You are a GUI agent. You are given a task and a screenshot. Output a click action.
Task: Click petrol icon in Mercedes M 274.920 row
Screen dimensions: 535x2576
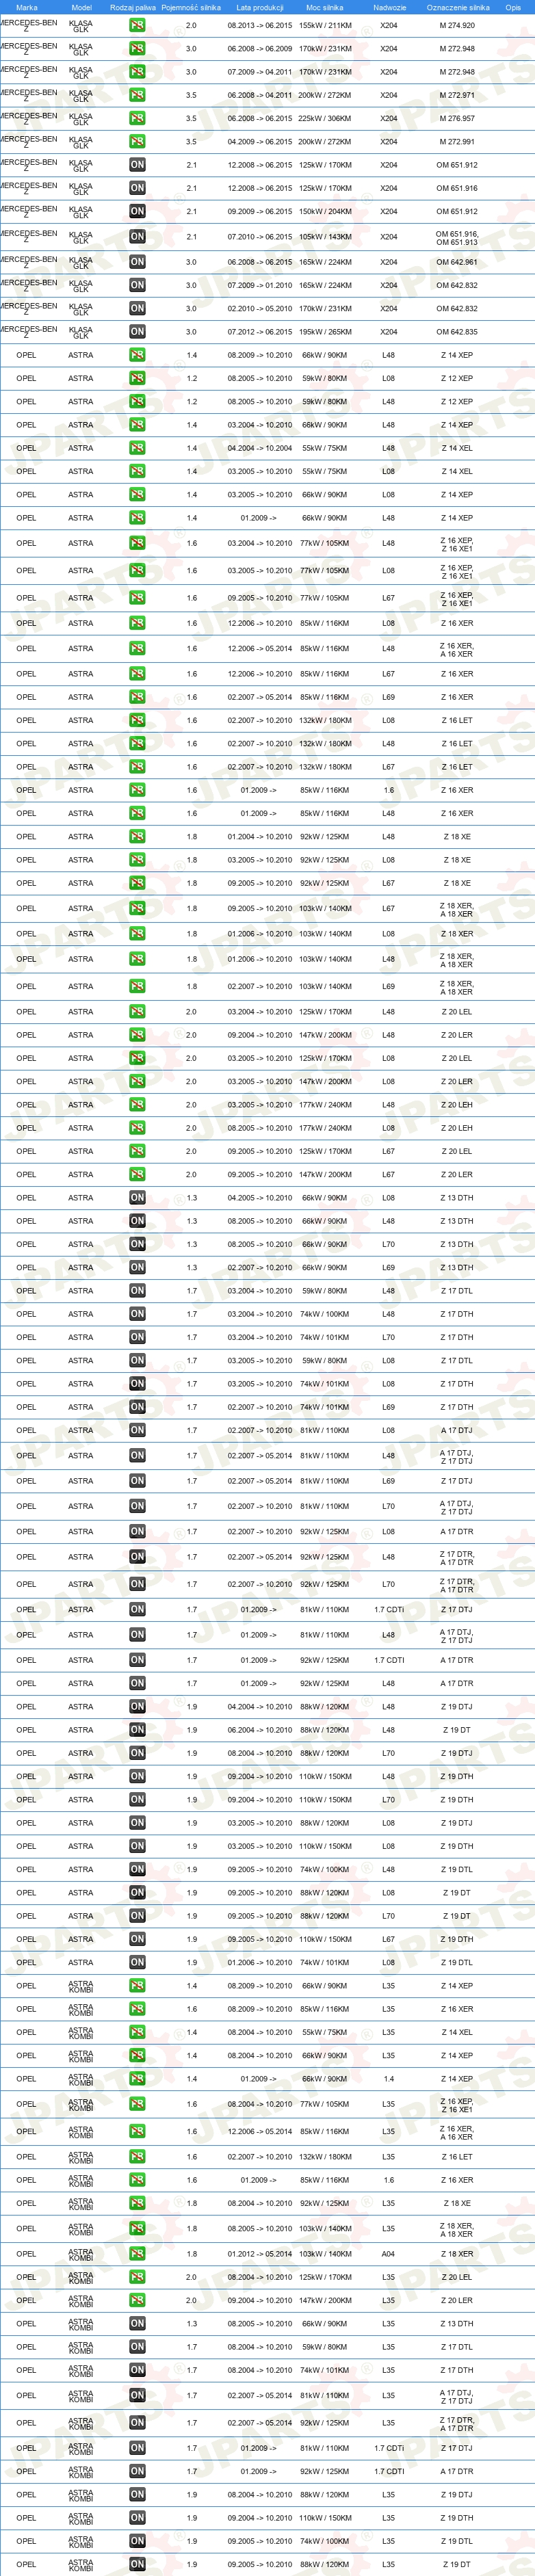coord(137,25)
